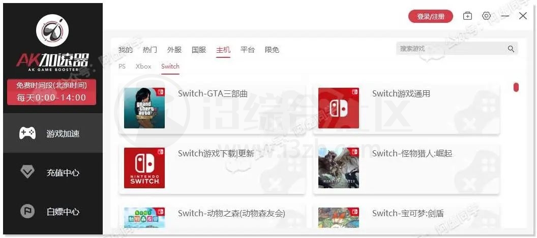Viewport: 537px width, 238px height.
Task: Click the free time period banner 每天0:00-14:00
Action: pos(51,92)
